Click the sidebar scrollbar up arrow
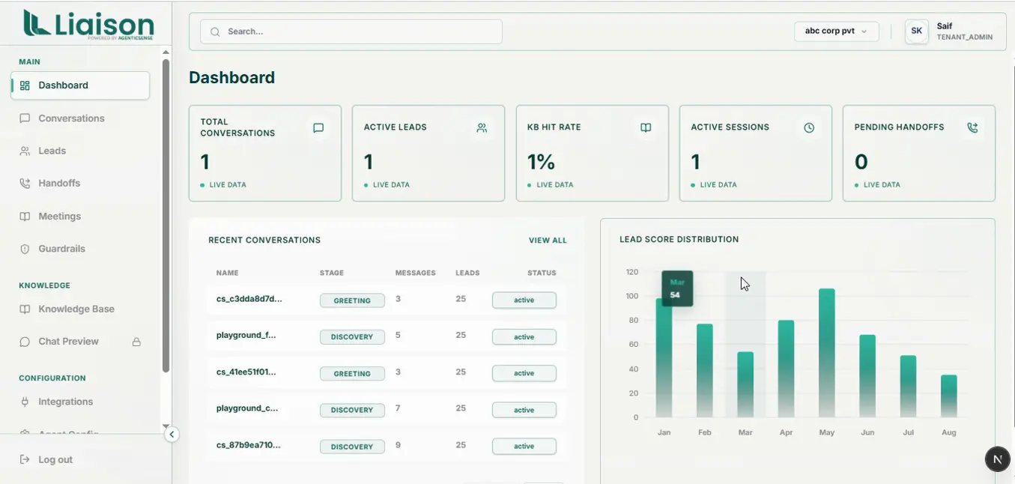 166,52
